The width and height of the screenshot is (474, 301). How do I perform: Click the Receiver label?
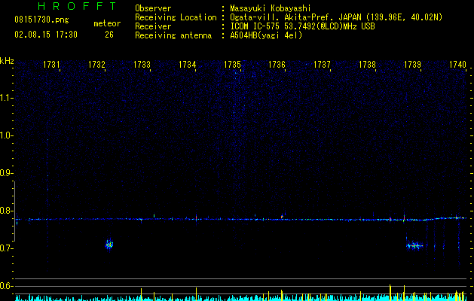point(153,26)
